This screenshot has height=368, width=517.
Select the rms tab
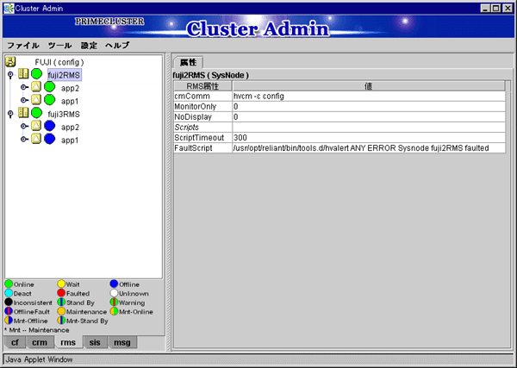pyautogui.click(x=68, y=342)
